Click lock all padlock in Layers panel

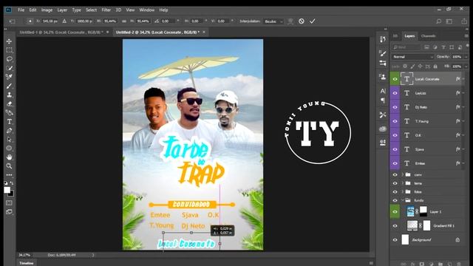435,66
